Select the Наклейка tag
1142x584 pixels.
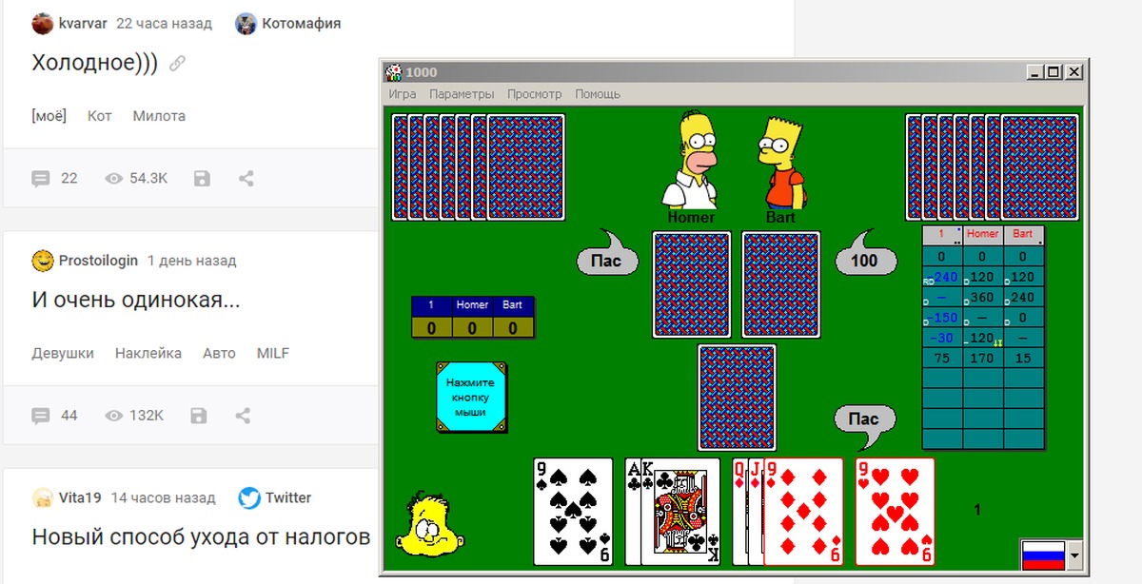coord(148,353)
